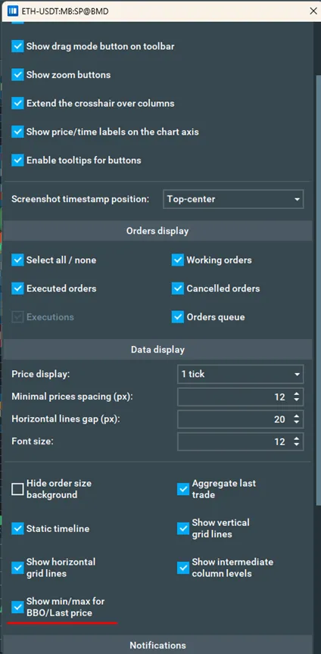Uncheck Show zoom buttons
Screen dimensions: 321x654
click(17, 75)
